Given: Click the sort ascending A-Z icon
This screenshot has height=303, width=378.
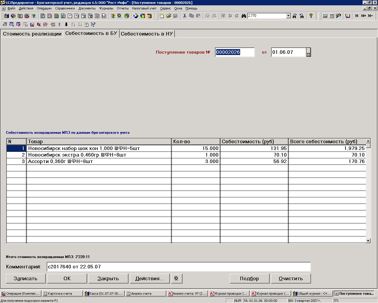Looking at the screenshot, I should click(73, 25).
